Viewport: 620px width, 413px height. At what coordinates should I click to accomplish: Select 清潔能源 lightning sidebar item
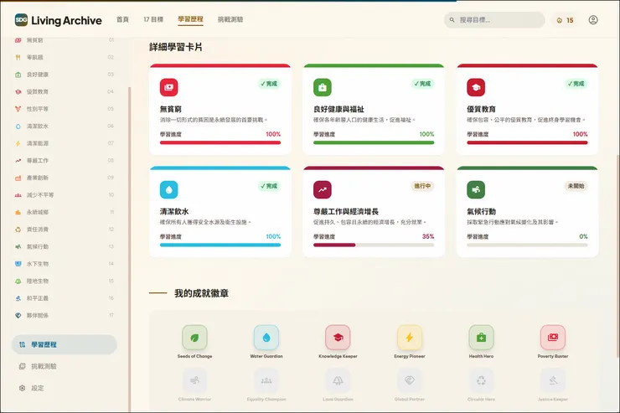[64, 143]
